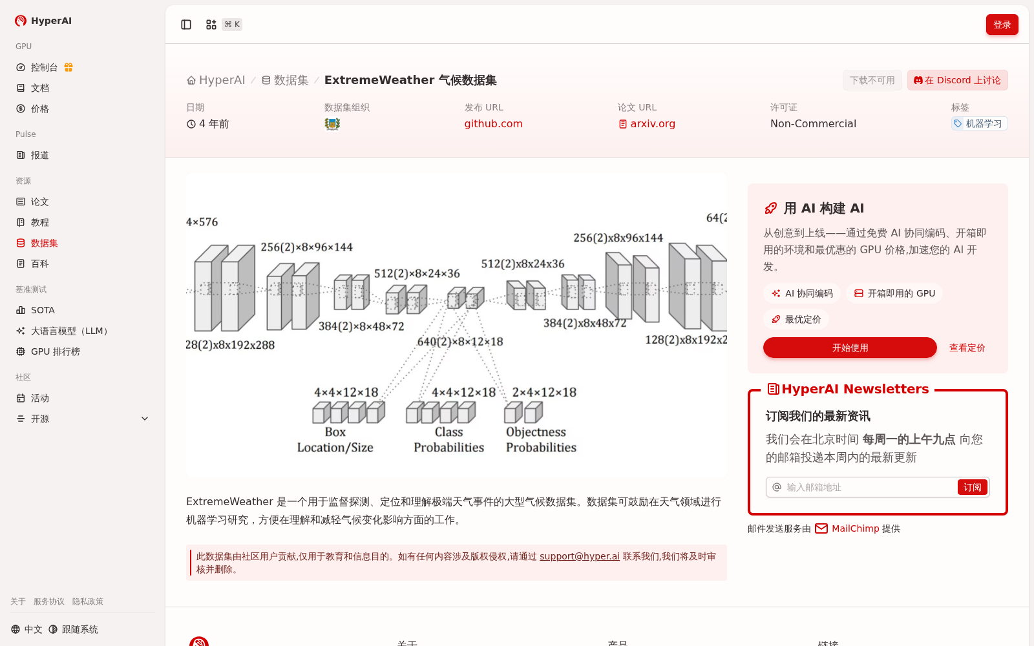Open the arxiv.org paper link

point(647,123)
